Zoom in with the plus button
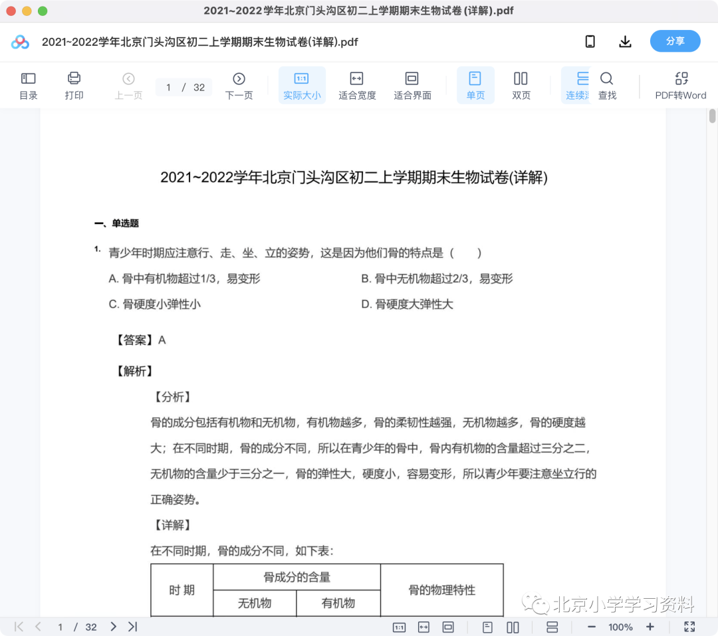The width and height of the screenshot is (718, 636). point(650,627)
